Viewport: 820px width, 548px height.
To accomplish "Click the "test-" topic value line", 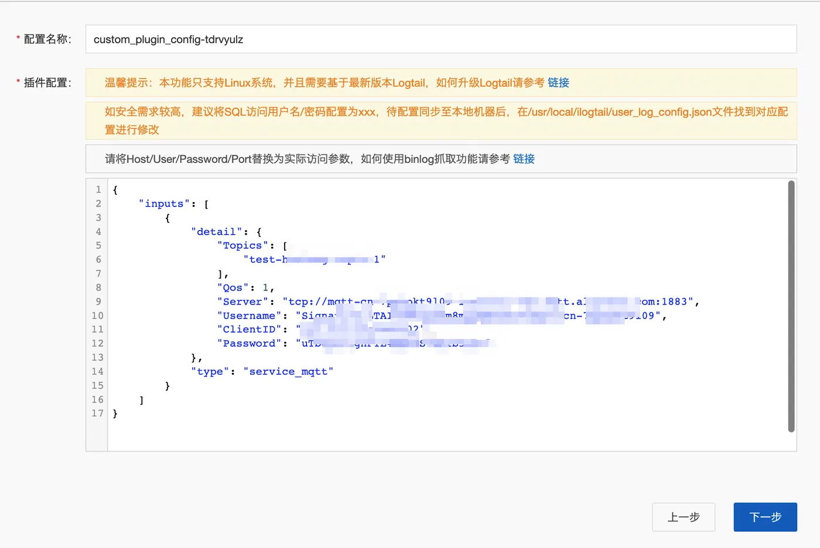I will pyautogui.click(x=315, y=259).
